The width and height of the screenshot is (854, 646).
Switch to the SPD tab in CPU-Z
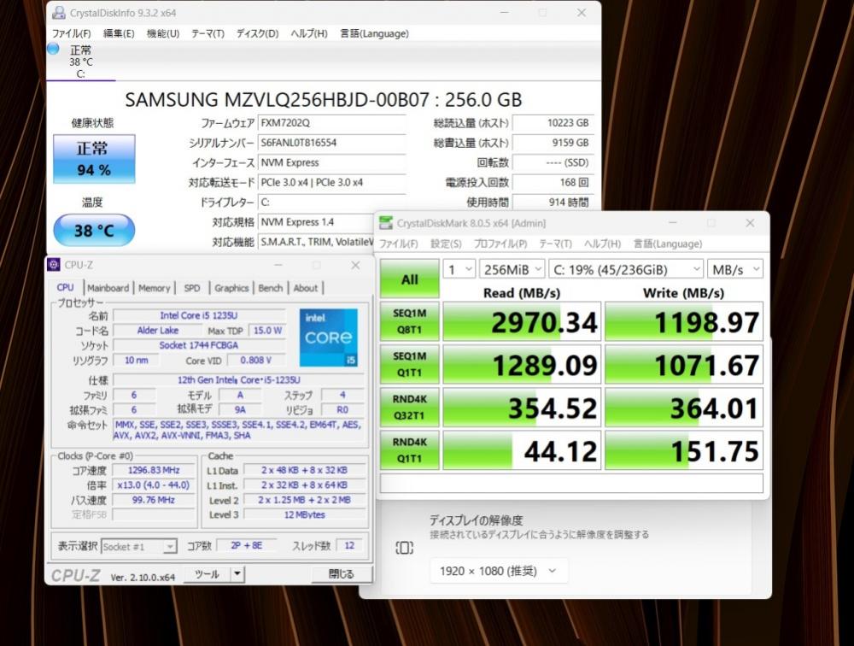coord(191,288)
